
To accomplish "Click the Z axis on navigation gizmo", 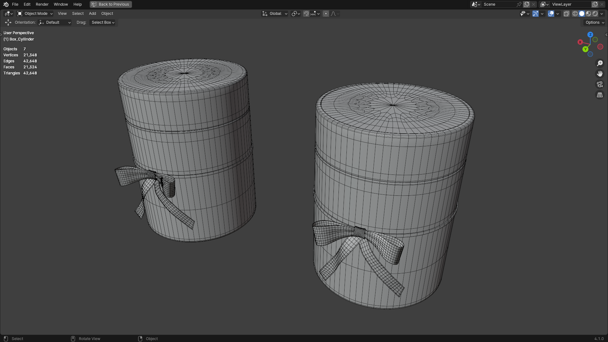I will point(590,35).
